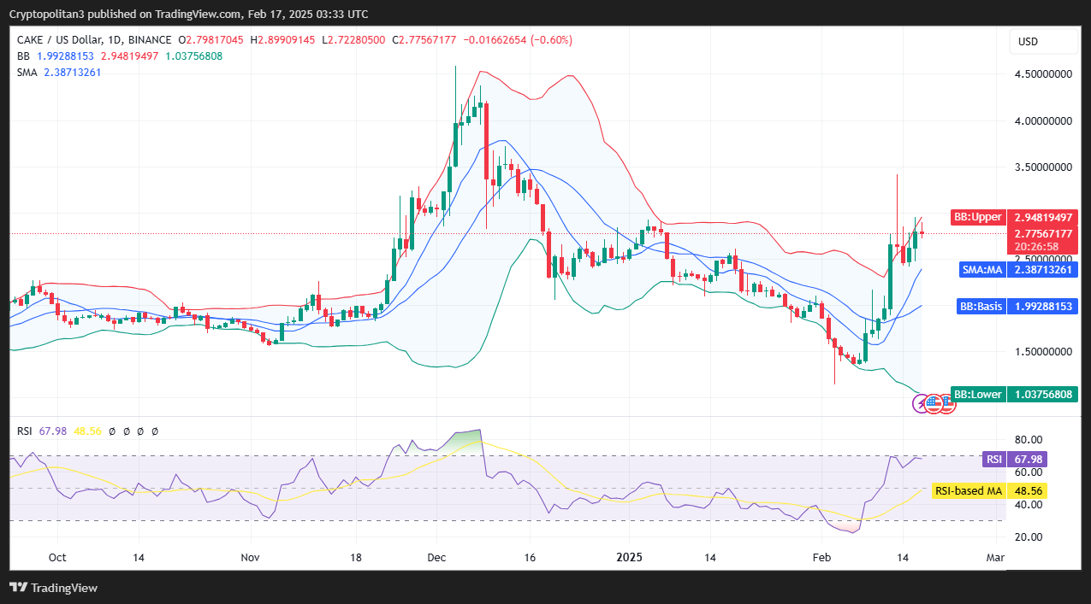
Task: Click the BB:Basis price label
Action: [980, 306]
